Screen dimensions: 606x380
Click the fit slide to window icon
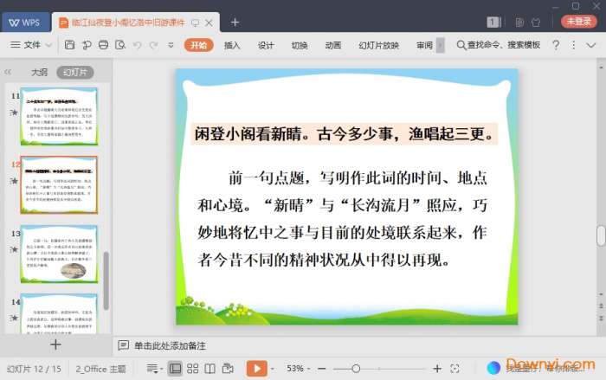point(455,369)
